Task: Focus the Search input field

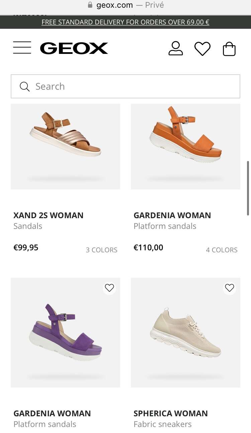Action: pyautogui.click(x=134, y=87)
